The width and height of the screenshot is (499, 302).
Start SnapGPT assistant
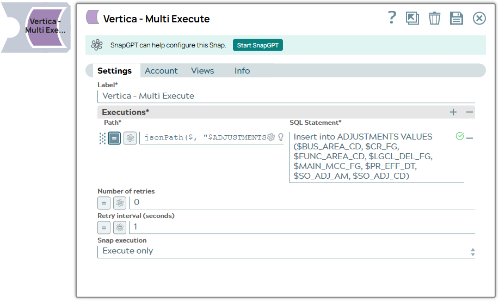pos(257,45)
